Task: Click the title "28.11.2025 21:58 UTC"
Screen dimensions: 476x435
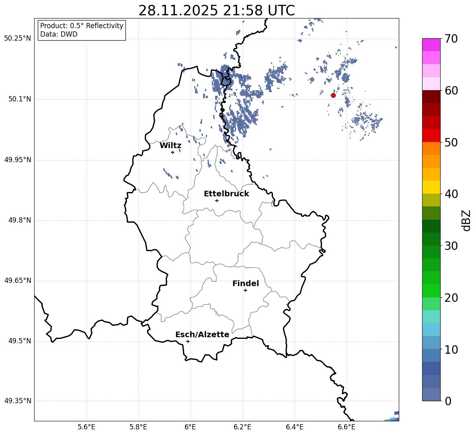Action: (x=216, y=11)
